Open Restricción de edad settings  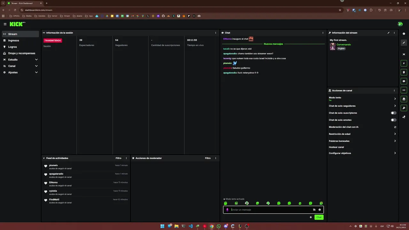coord(362,134)
